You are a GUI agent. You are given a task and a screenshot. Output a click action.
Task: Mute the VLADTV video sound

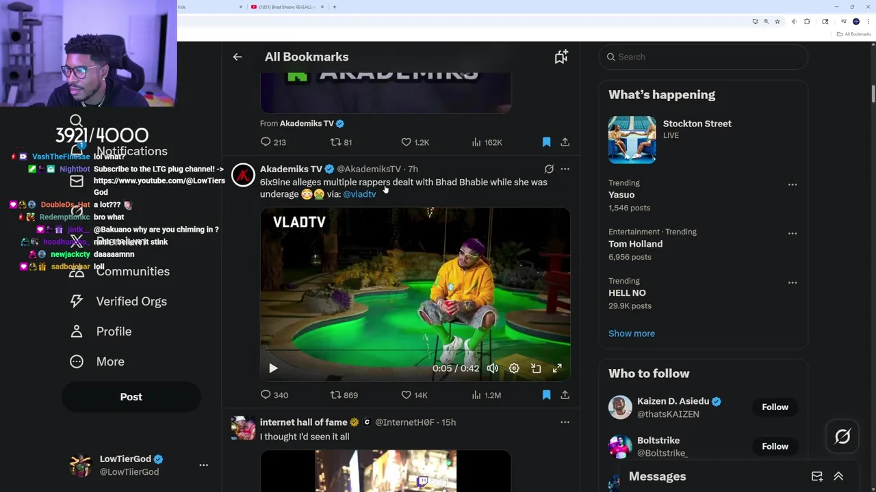[492, 368]
